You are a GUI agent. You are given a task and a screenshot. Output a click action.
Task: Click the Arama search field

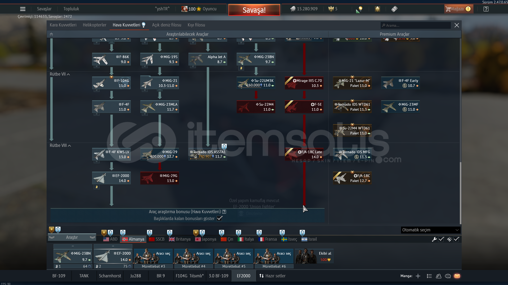[x=416, y=25]
